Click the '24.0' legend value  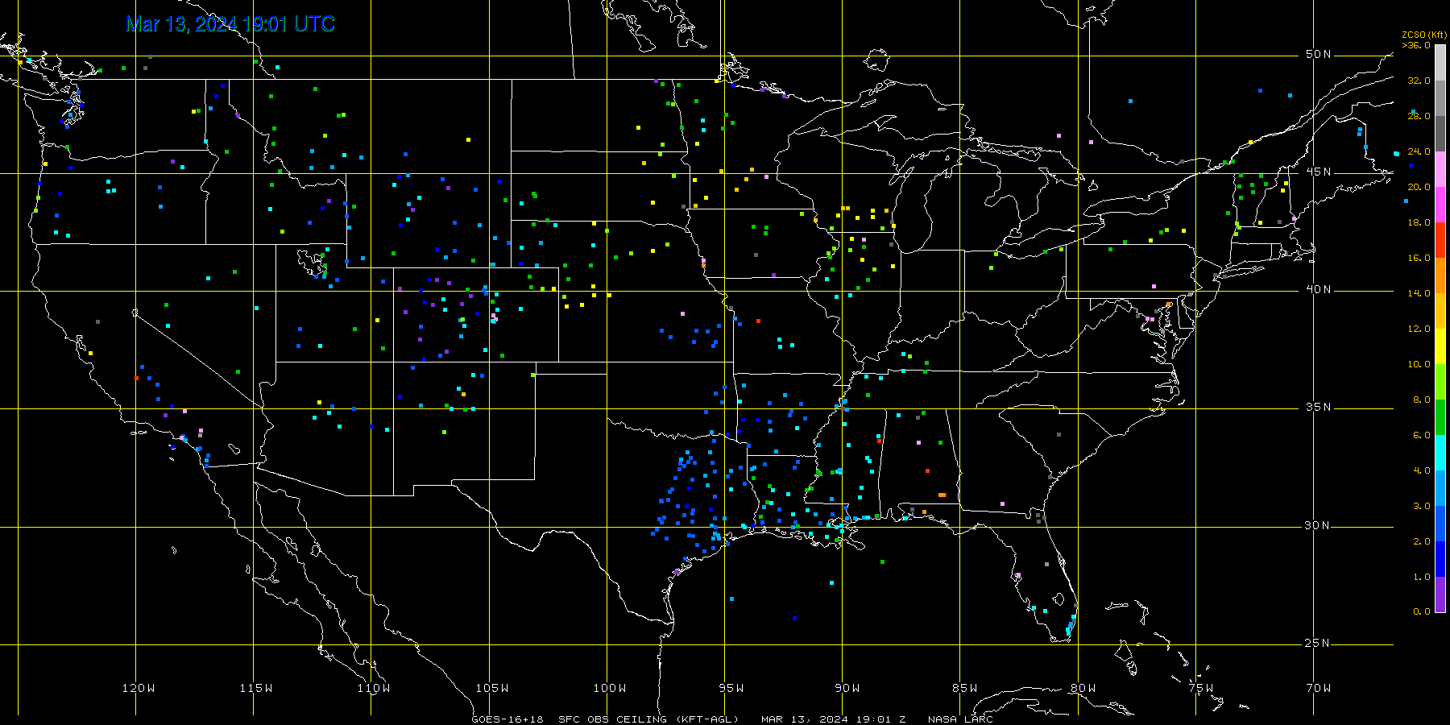[x=1419, y=151]
